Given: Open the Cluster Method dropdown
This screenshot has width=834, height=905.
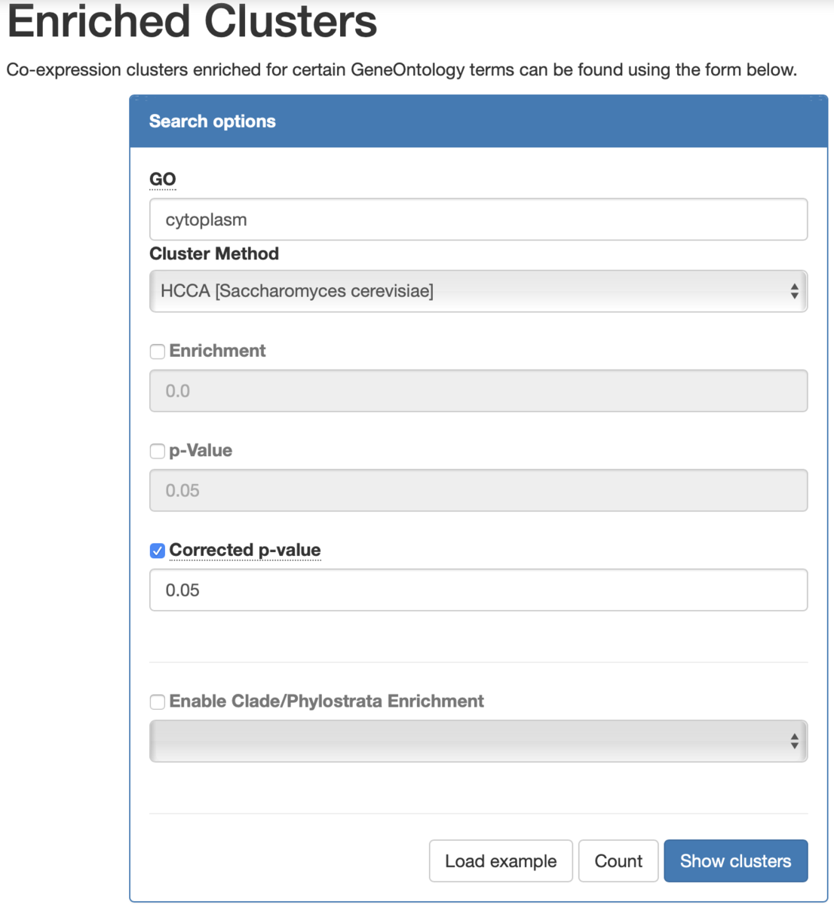Looking at the screenshot, I should 478,291.
